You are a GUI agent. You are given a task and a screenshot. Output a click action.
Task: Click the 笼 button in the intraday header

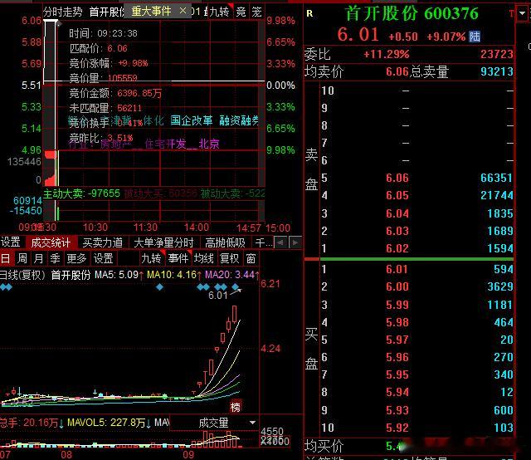click(x=256, y=12)
